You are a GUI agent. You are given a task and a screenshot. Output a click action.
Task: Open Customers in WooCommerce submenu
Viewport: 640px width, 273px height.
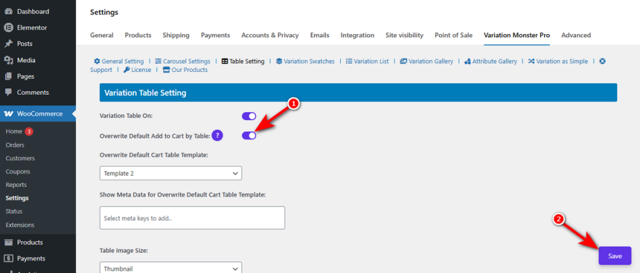tap(20, 158)
